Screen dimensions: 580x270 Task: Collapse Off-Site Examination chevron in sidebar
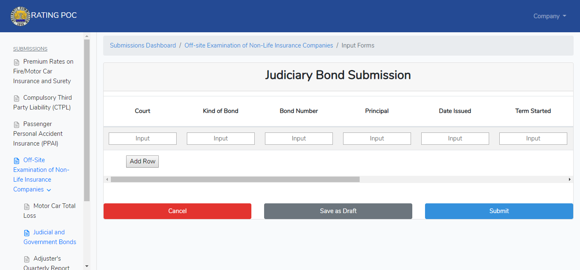click(49, 190)
